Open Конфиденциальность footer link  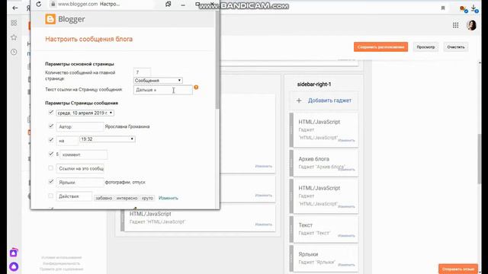[62, 263]
